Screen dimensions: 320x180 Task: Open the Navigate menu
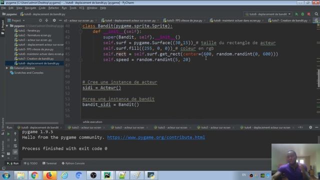coord(30,8)
